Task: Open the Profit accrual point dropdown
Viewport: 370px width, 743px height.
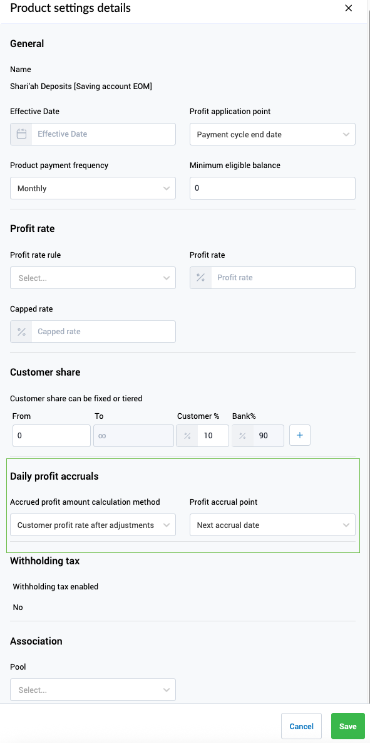Action: pyautogui.click(x=272, y=525)
